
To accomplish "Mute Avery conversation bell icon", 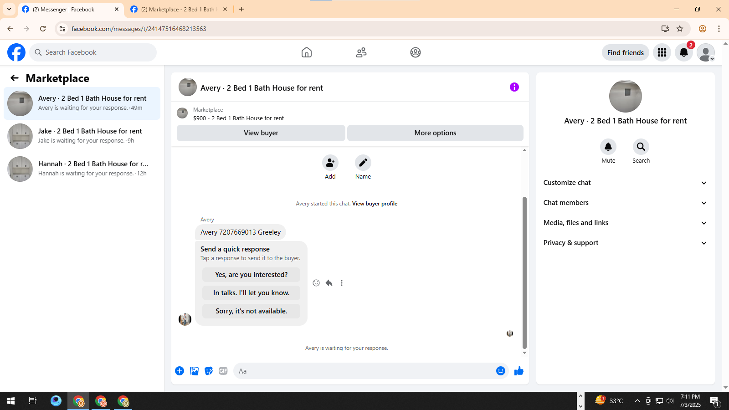I will [608, 147].
